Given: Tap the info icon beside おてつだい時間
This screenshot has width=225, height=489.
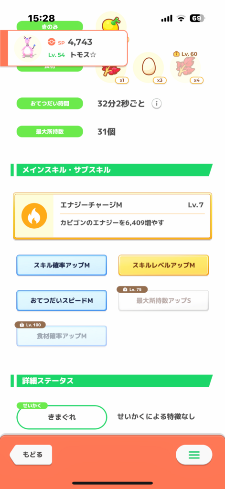Looking at the screenshot, I should [x=157, y=104].
